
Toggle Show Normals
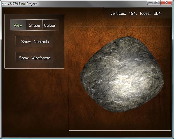pyautogui.click(x=35, y=42)
